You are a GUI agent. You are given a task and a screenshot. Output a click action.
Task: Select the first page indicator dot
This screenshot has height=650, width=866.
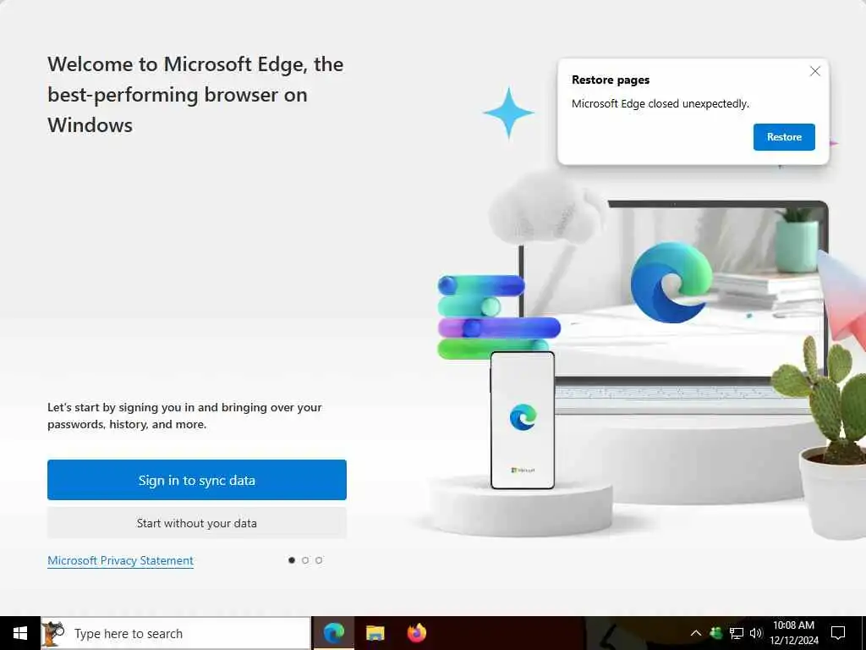(x=292, y=560)
